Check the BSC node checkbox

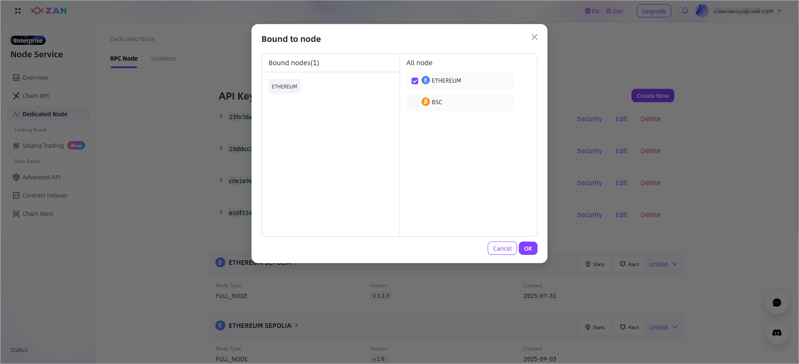(x=415, y=103)
